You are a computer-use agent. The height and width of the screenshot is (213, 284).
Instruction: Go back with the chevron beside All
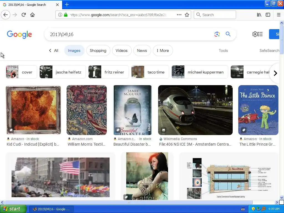pyautogui.click(x=50, y=50)
